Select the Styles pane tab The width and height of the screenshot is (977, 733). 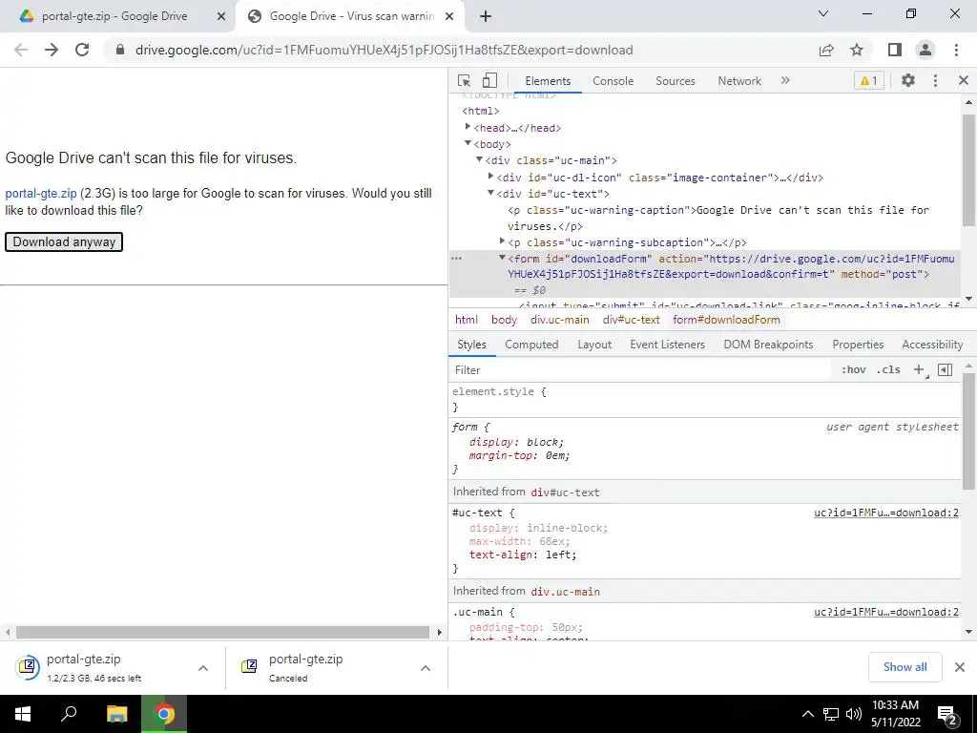click(x=471, y=345)
